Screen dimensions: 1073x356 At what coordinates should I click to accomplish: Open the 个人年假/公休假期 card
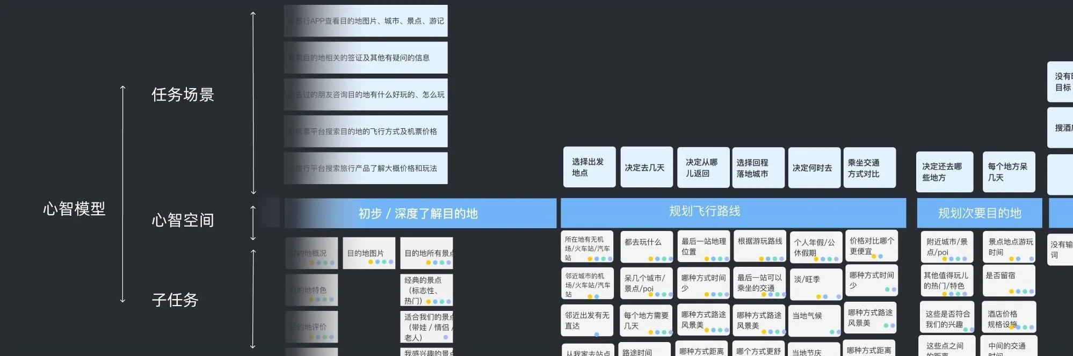click(815, 248)
